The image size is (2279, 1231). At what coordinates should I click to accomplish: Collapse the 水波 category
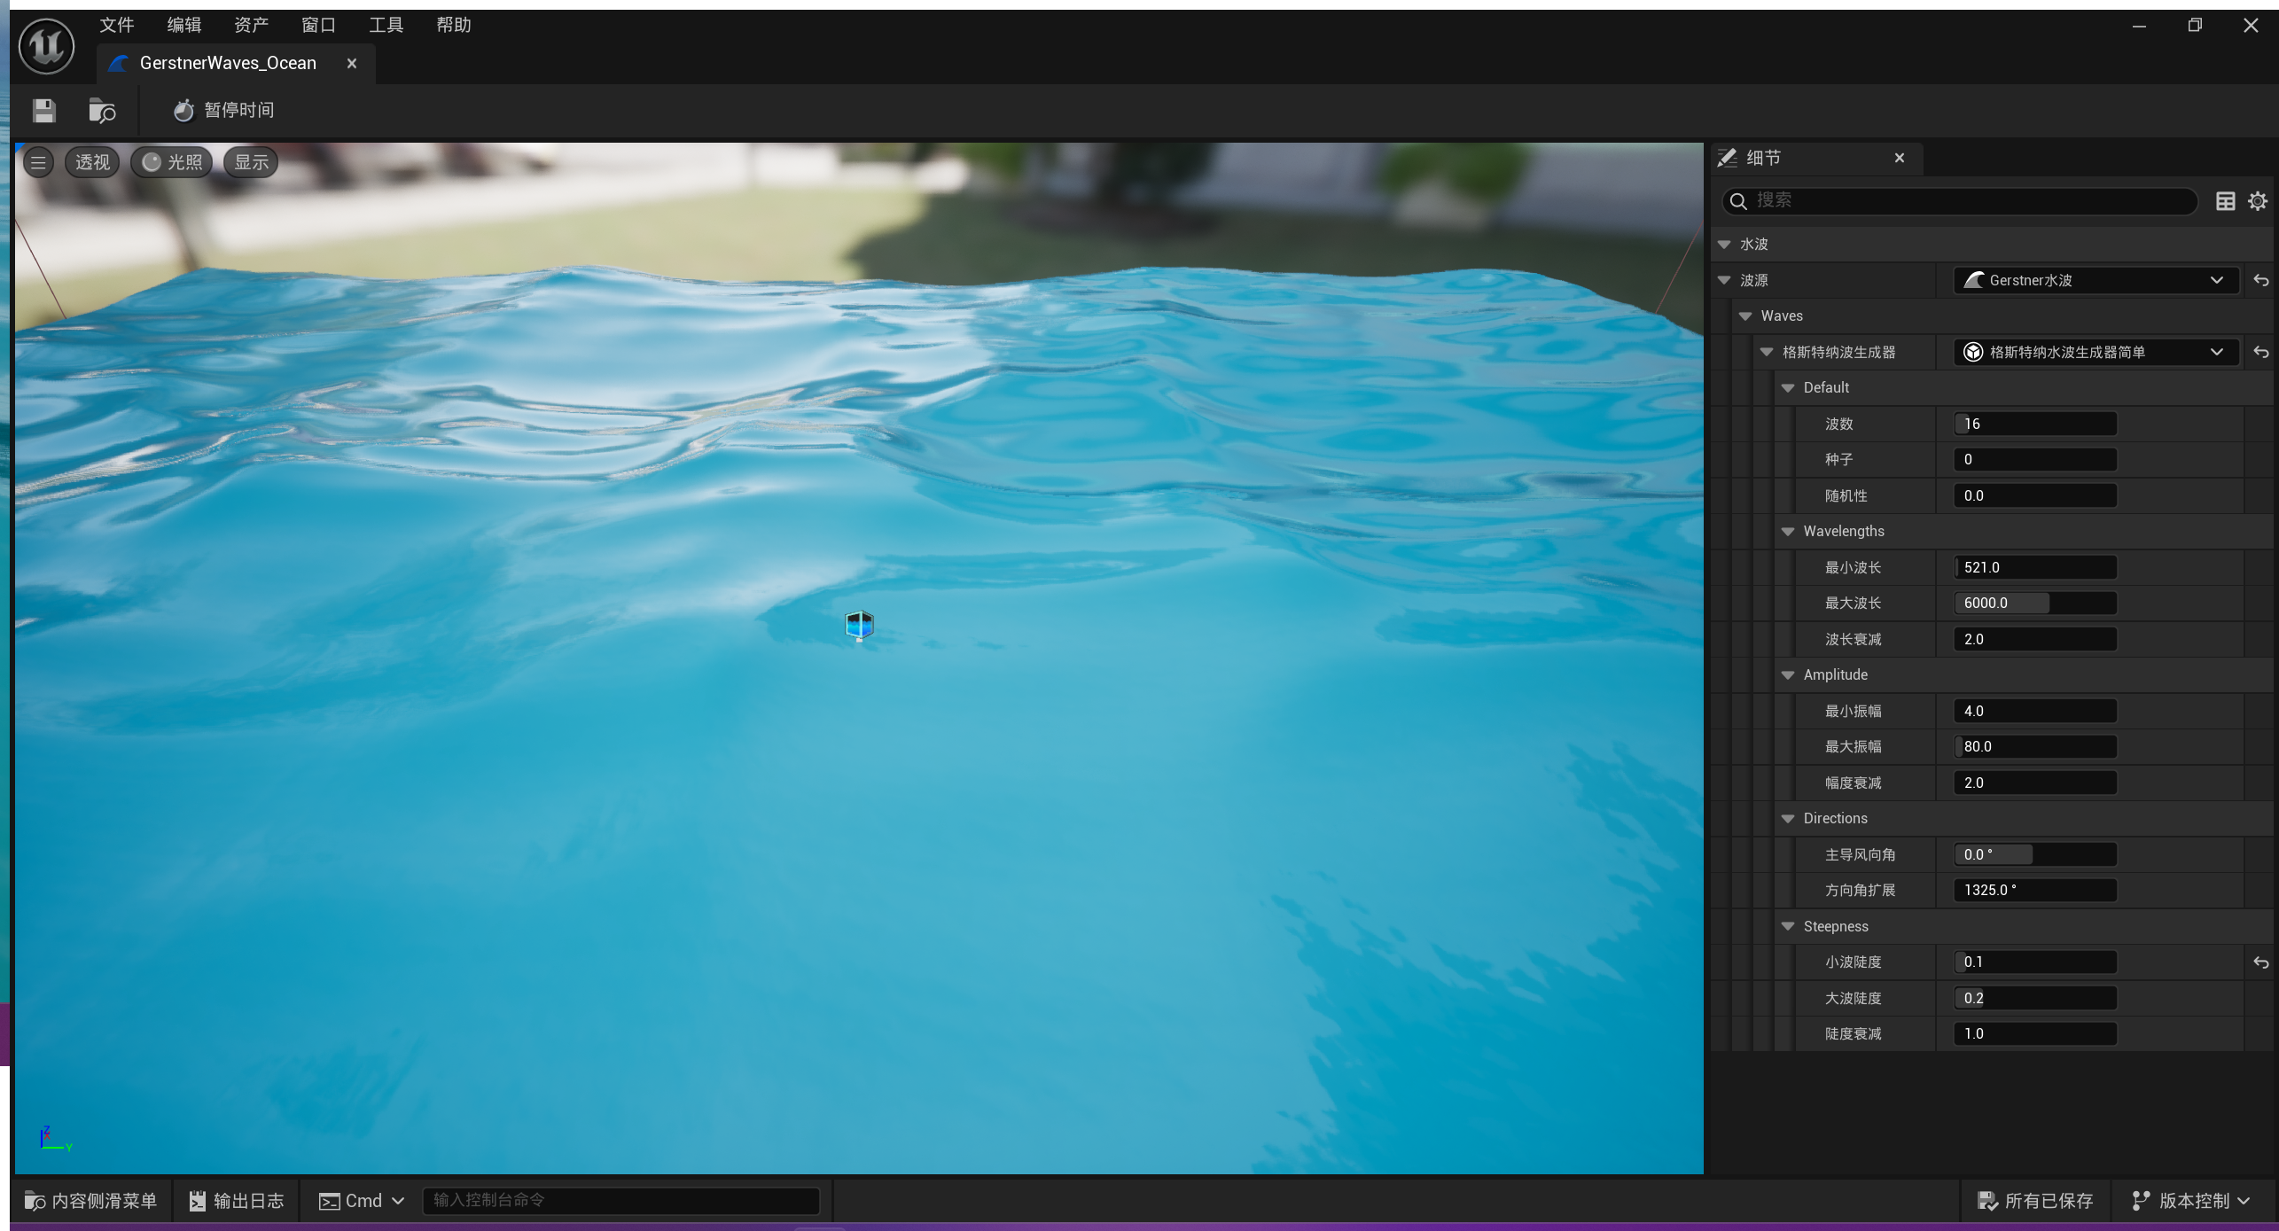click(x=1724, y=245)
